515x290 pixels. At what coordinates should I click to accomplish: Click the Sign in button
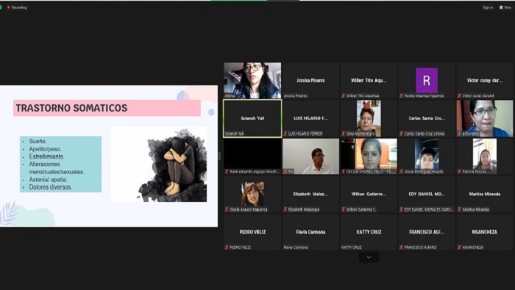488,7
